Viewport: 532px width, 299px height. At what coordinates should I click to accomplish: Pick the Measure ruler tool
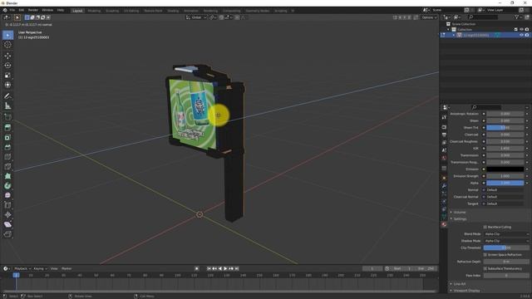(x=7, y=106)
